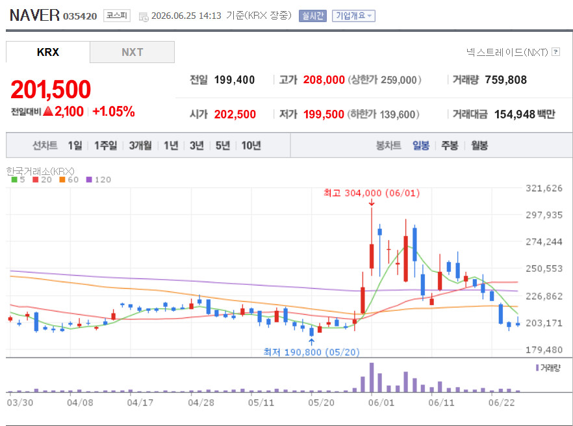This screenshot has width=573, height=426.
Task: Select the 10년 line chart range
Action: (x=251, y=145)
